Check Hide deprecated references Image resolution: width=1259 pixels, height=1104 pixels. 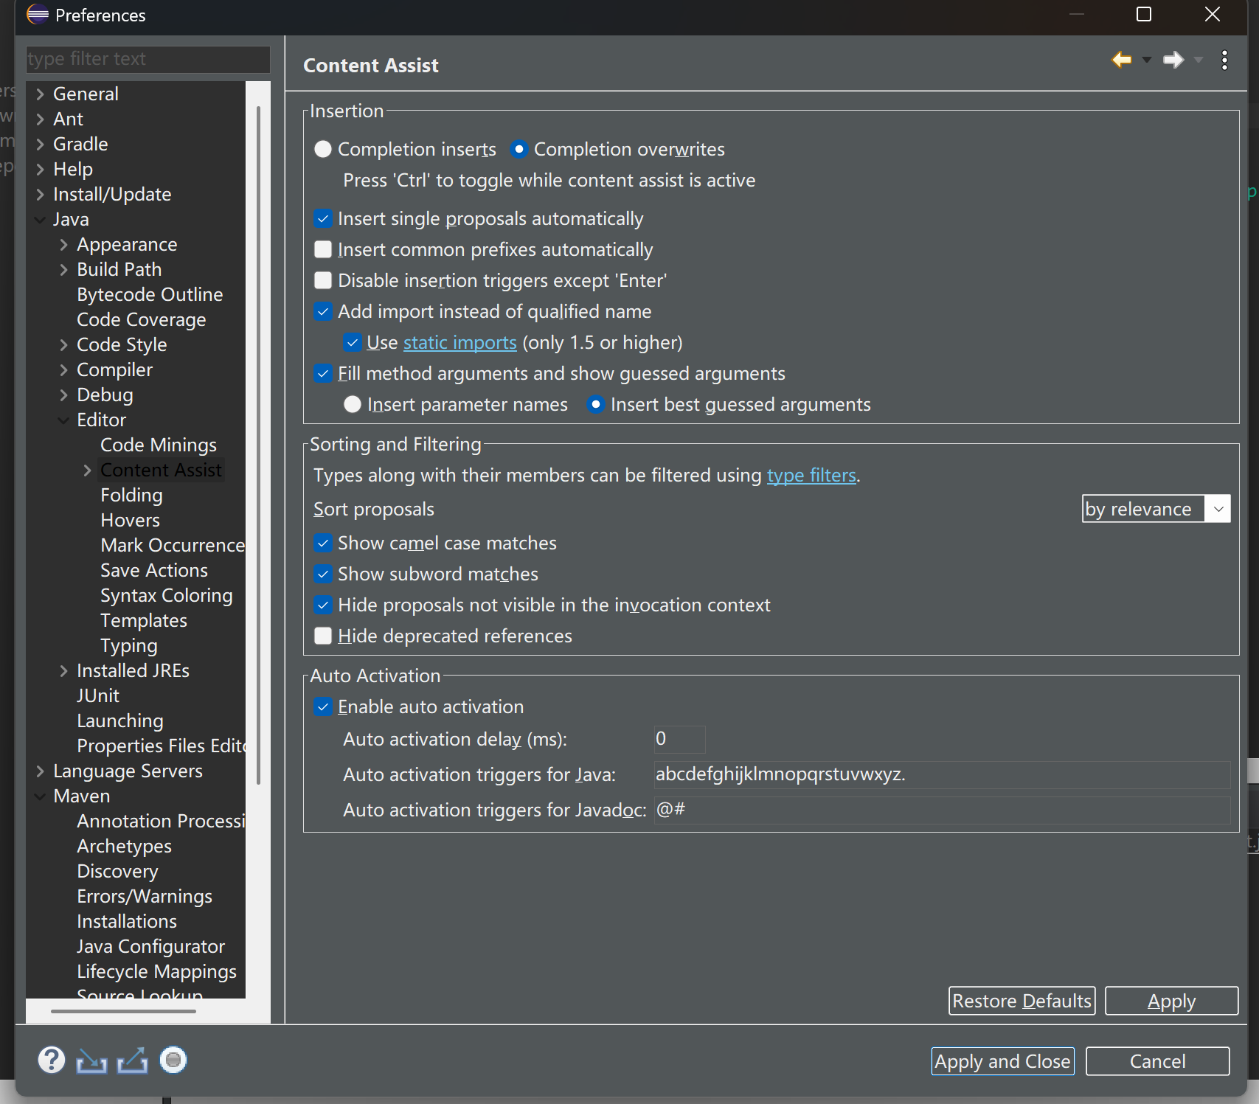323,636
